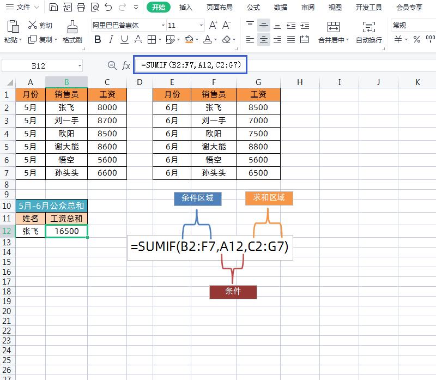The image size is (436, 380).
Task: Switch to the 页面布局 ribbon tab
Action: [220, 8]
